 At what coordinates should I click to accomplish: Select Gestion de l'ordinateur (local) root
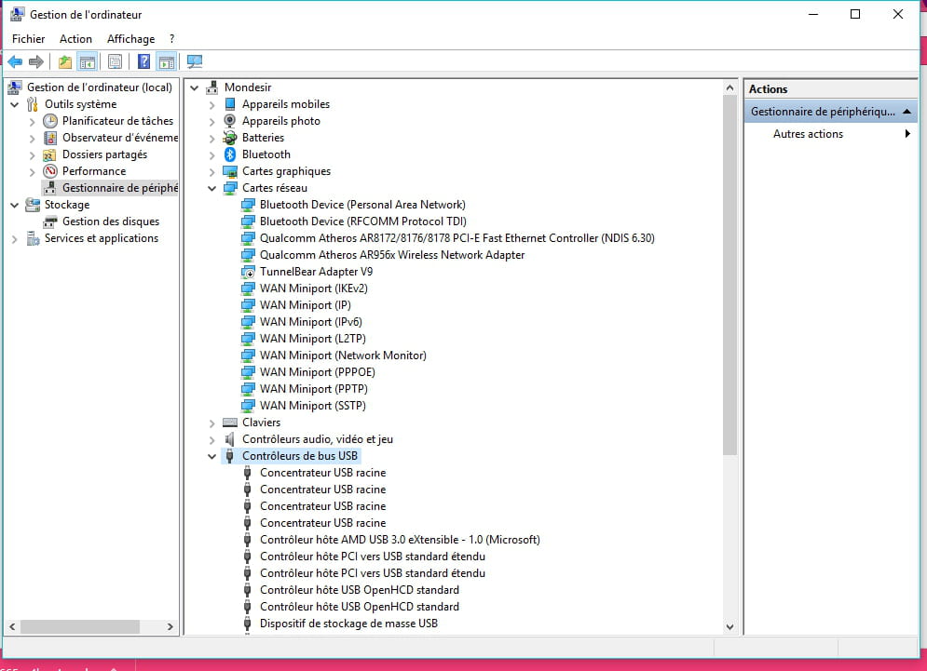tap(100, 87)
